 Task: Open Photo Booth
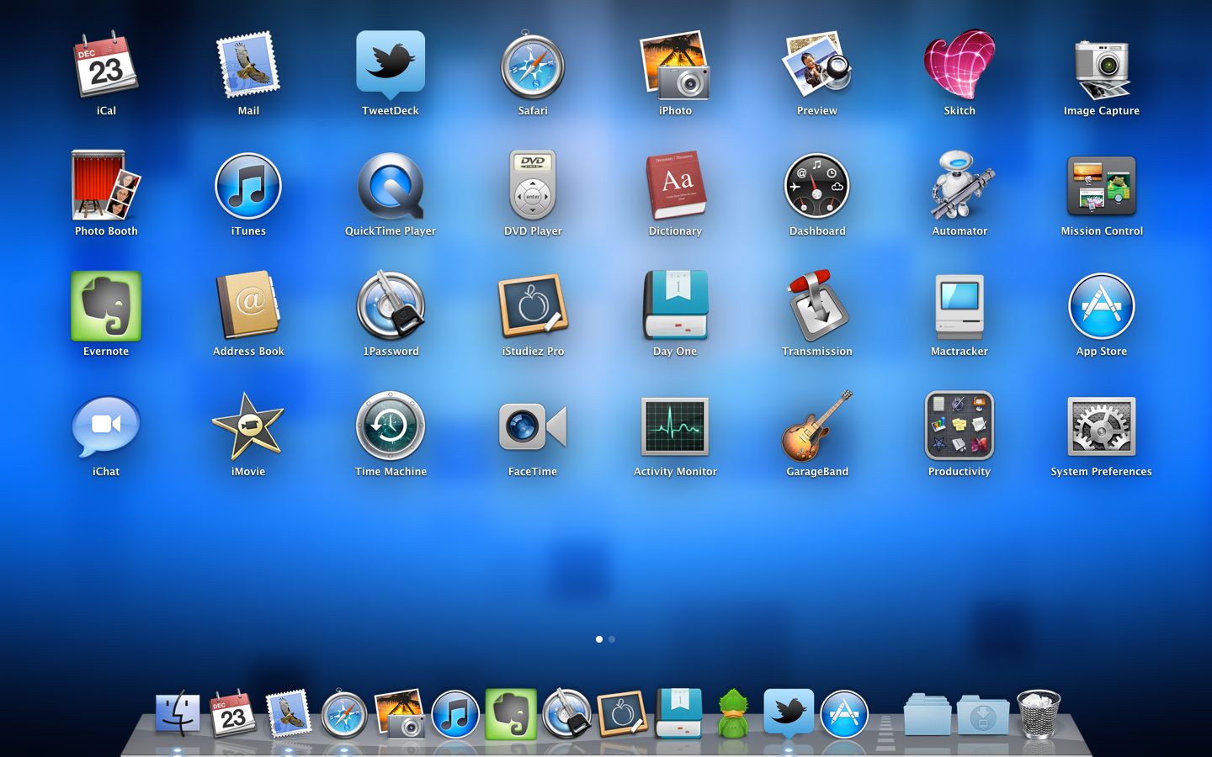click(106, 185)
